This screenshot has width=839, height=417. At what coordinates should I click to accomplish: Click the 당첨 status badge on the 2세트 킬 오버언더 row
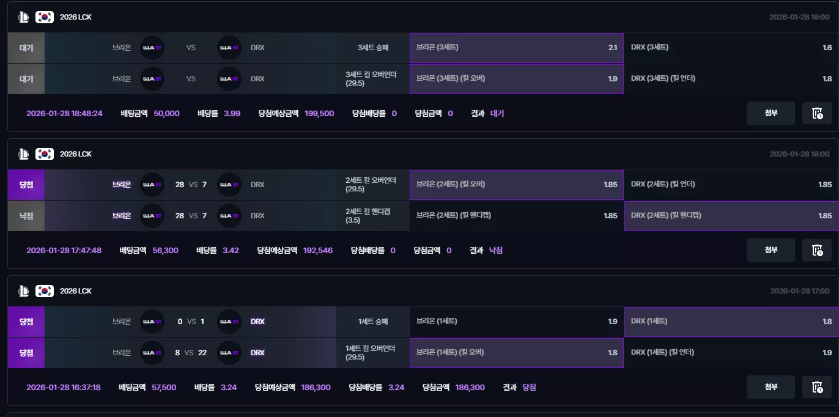(x=26, y=185)
